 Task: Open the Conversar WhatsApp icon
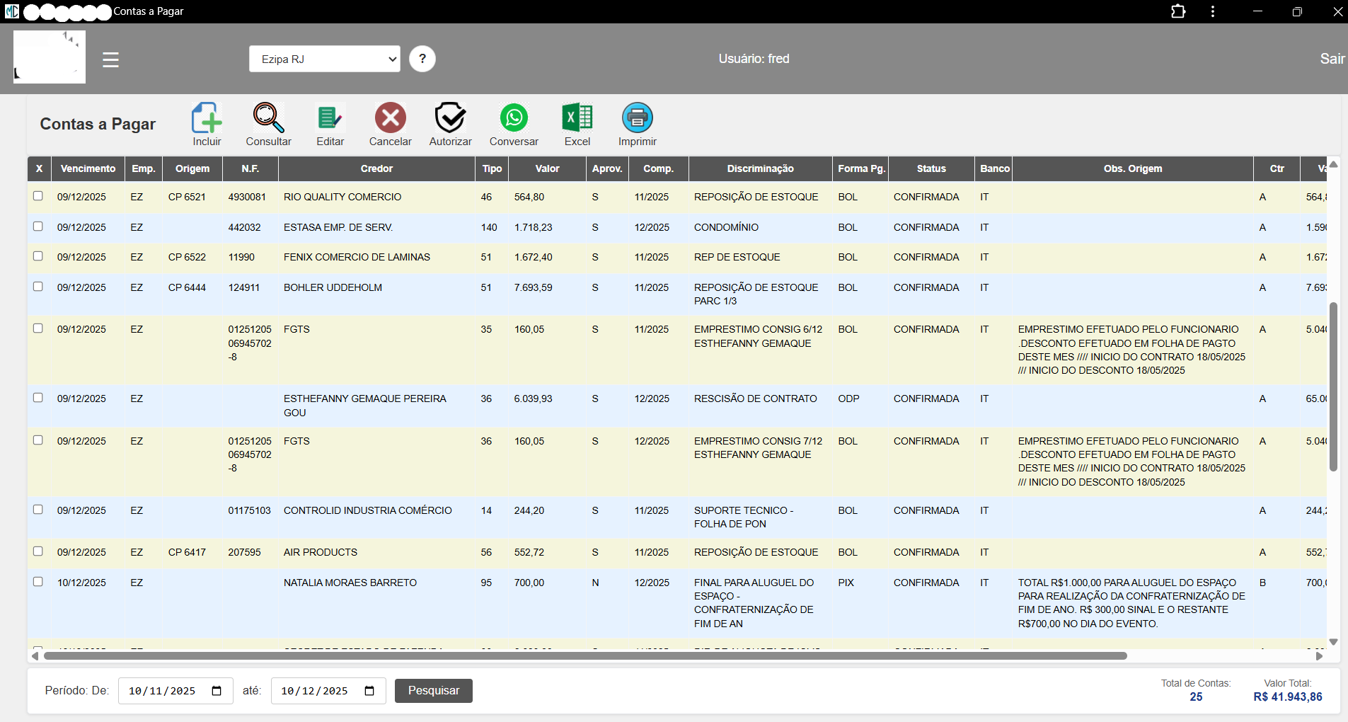pos(514,118)
